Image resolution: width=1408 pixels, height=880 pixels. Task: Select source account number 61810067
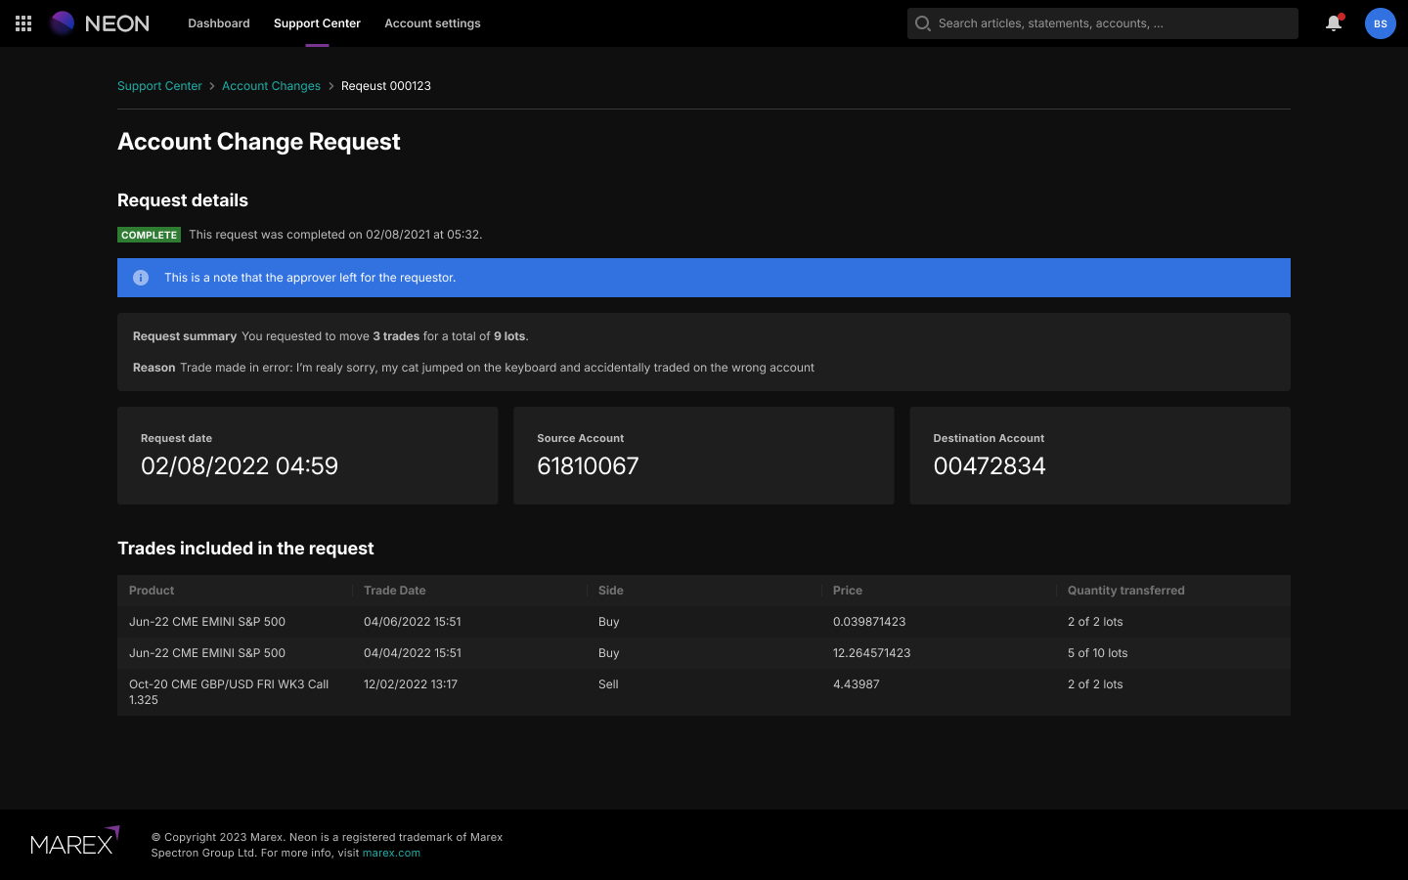click(x=588, y=466)
